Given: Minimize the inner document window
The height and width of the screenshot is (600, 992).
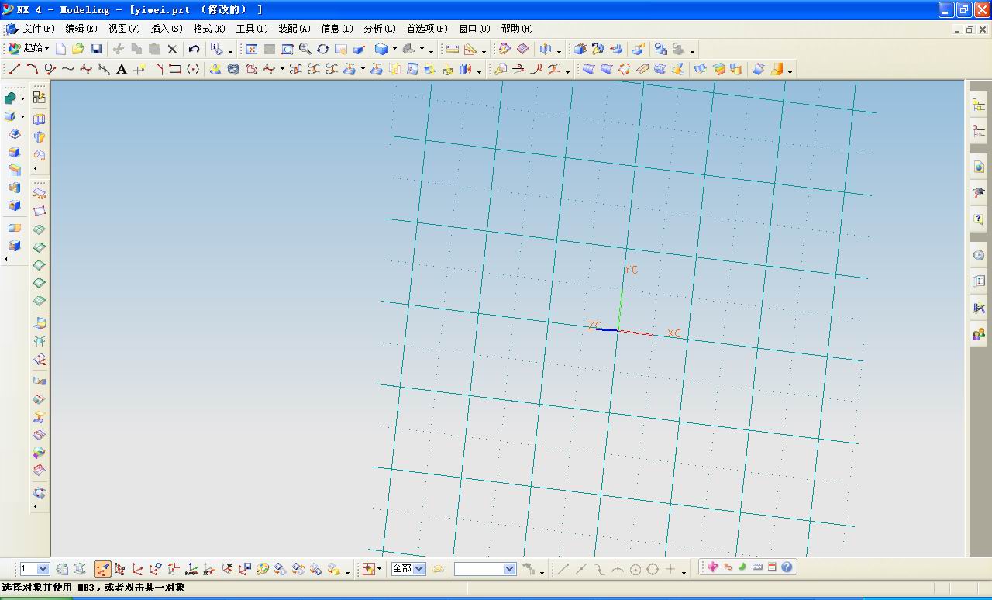Looking at the screenshot, I should 957,29.
